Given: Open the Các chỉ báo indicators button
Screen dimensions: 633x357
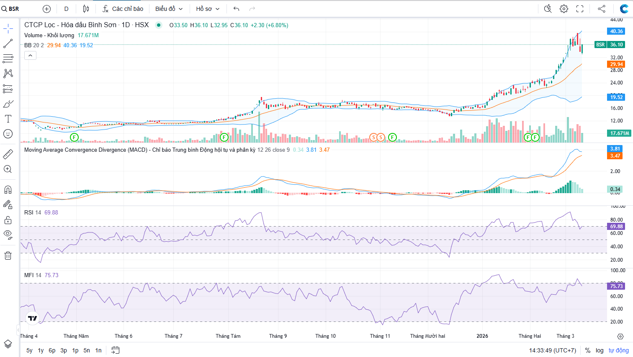Looking at the screenshot, I should point(123,9).
